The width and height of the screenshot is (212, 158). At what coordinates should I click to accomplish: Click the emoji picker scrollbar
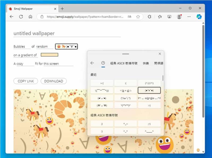click(163, 78)
